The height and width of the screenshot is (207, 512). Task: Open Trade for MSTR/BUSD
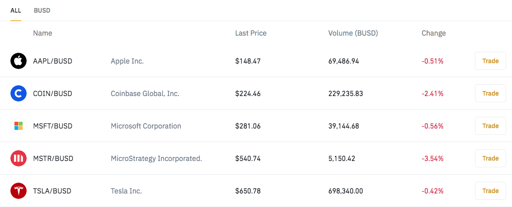490,158
